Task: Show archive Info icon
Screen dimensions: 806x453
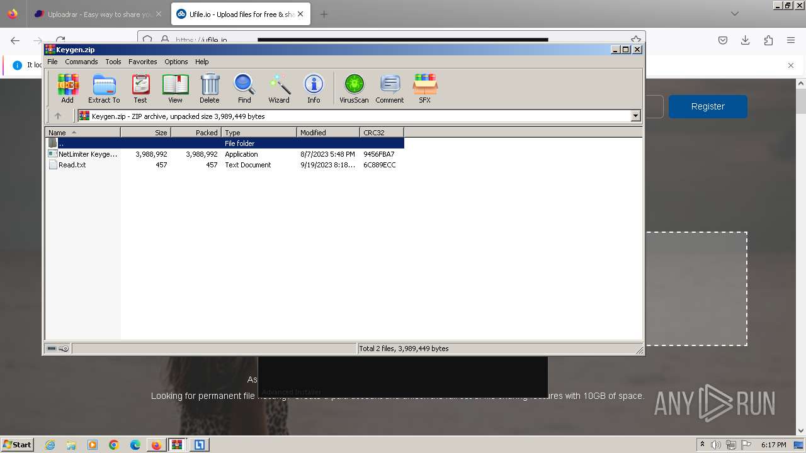Action: tap(314, 88)
